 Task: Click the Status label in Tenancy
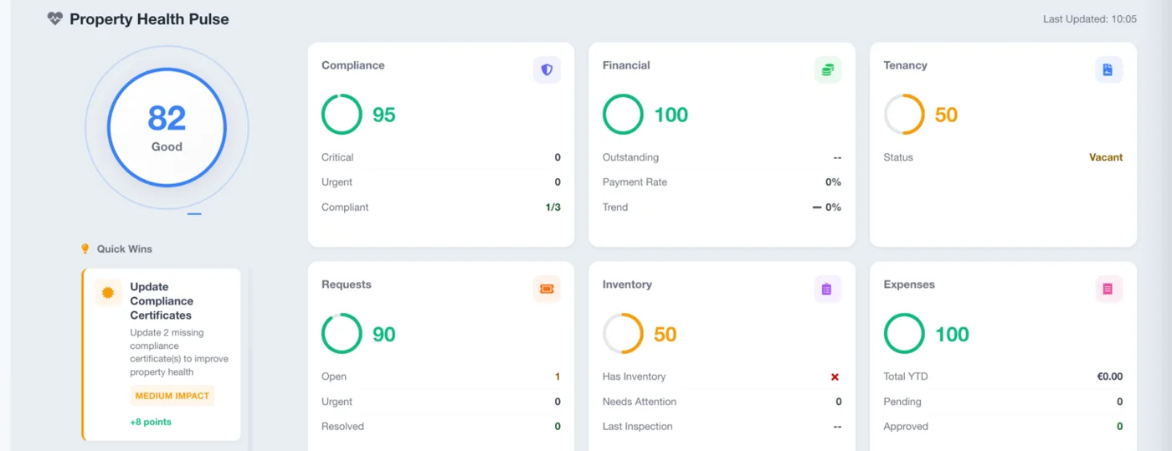[x=898, y=157]
